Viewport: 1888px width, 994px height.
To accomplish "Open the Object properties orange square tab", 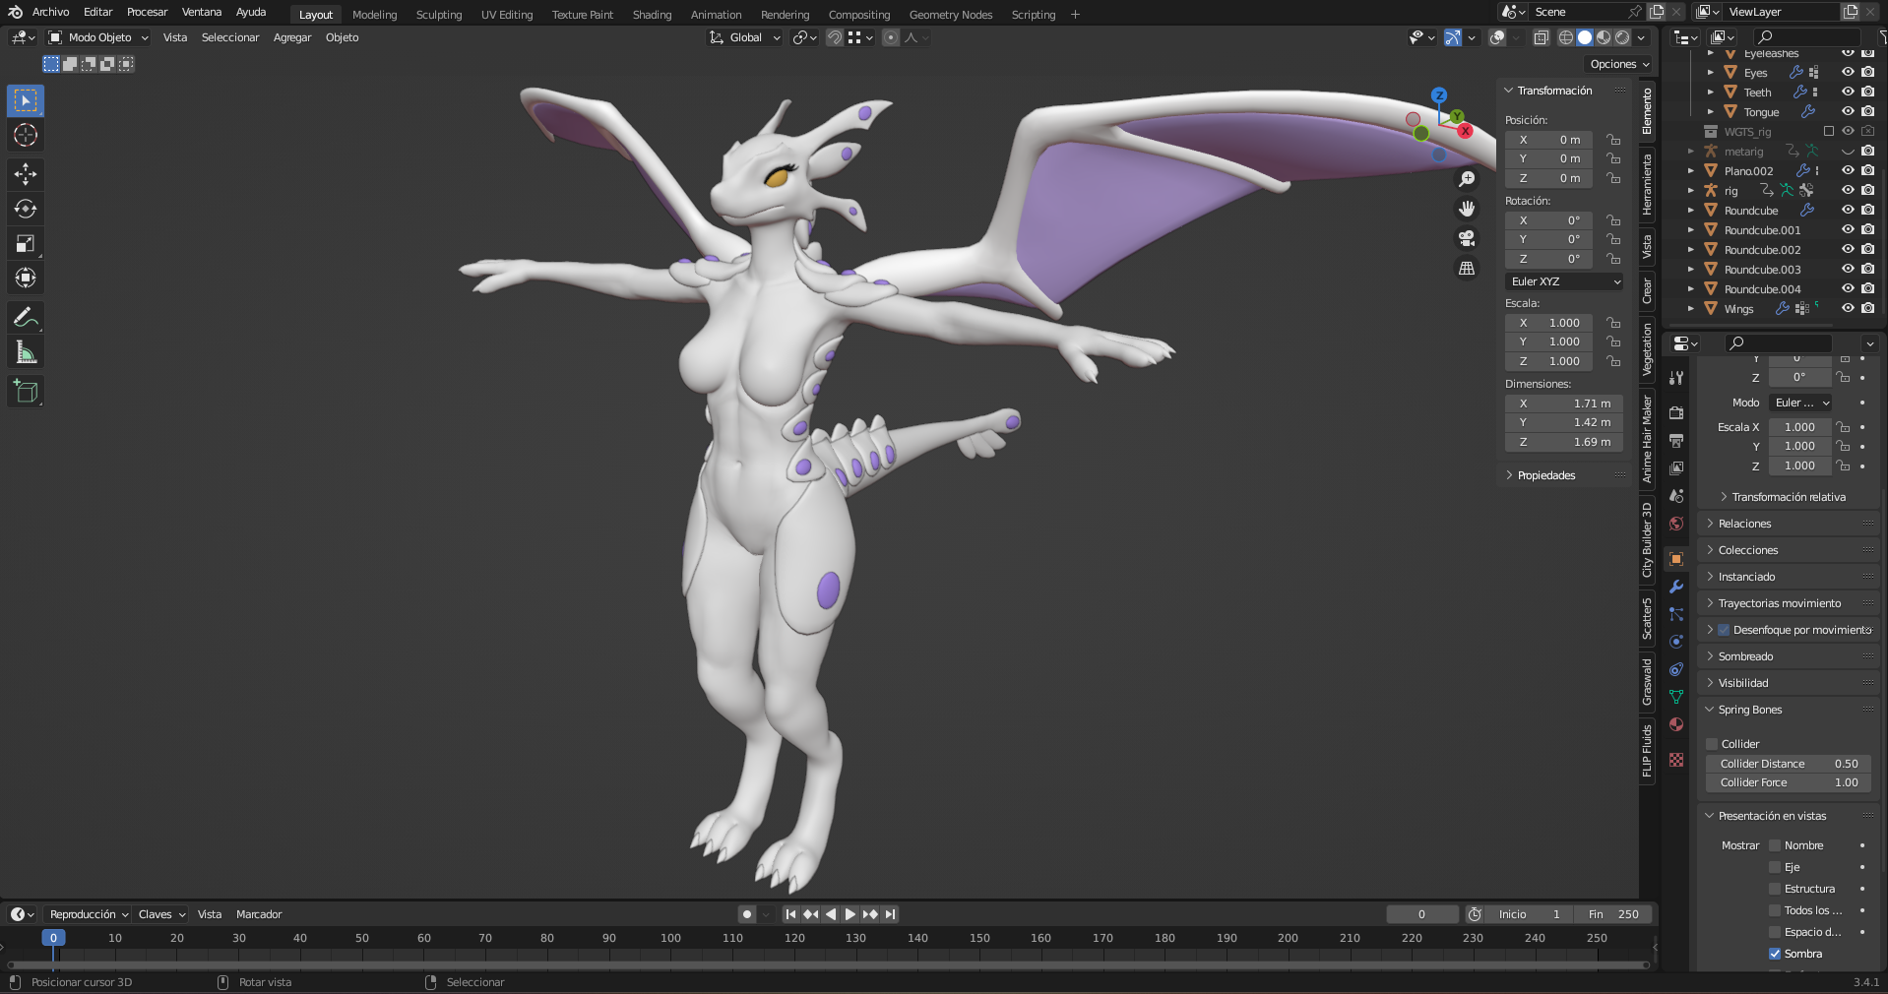I will tap(1676, 559).
